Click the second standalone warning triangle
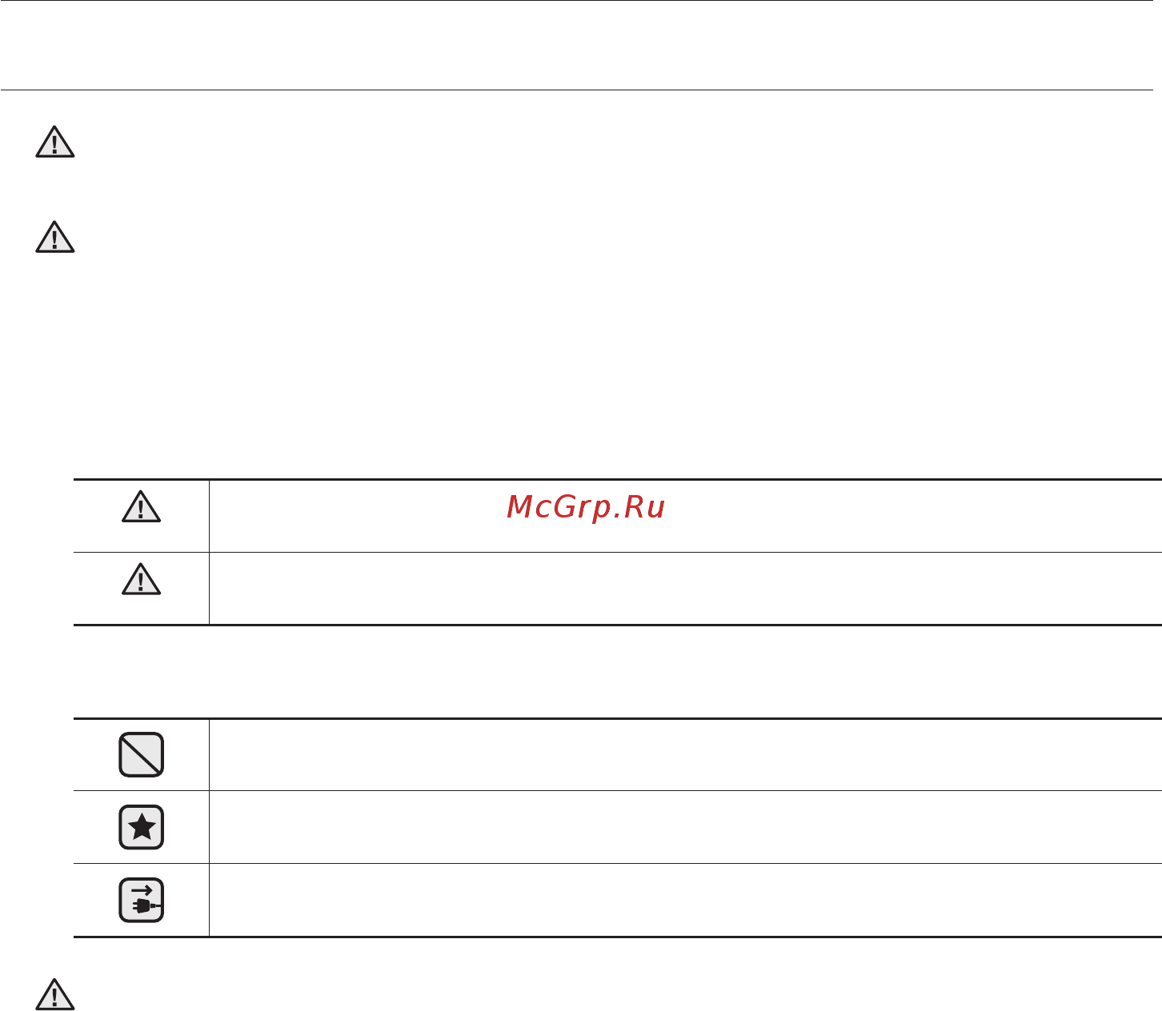 (x=55, y=238)
